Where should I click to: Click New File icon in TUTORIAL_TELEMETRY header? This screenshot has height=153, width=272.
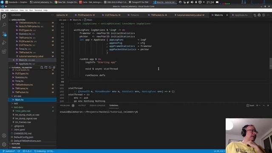tap(42, 68)
